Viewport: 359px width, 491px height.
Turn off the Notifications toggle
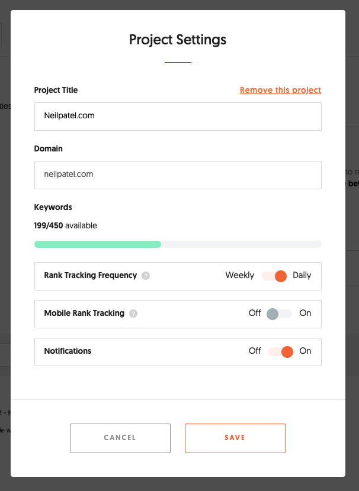click(x=281, y=351)
